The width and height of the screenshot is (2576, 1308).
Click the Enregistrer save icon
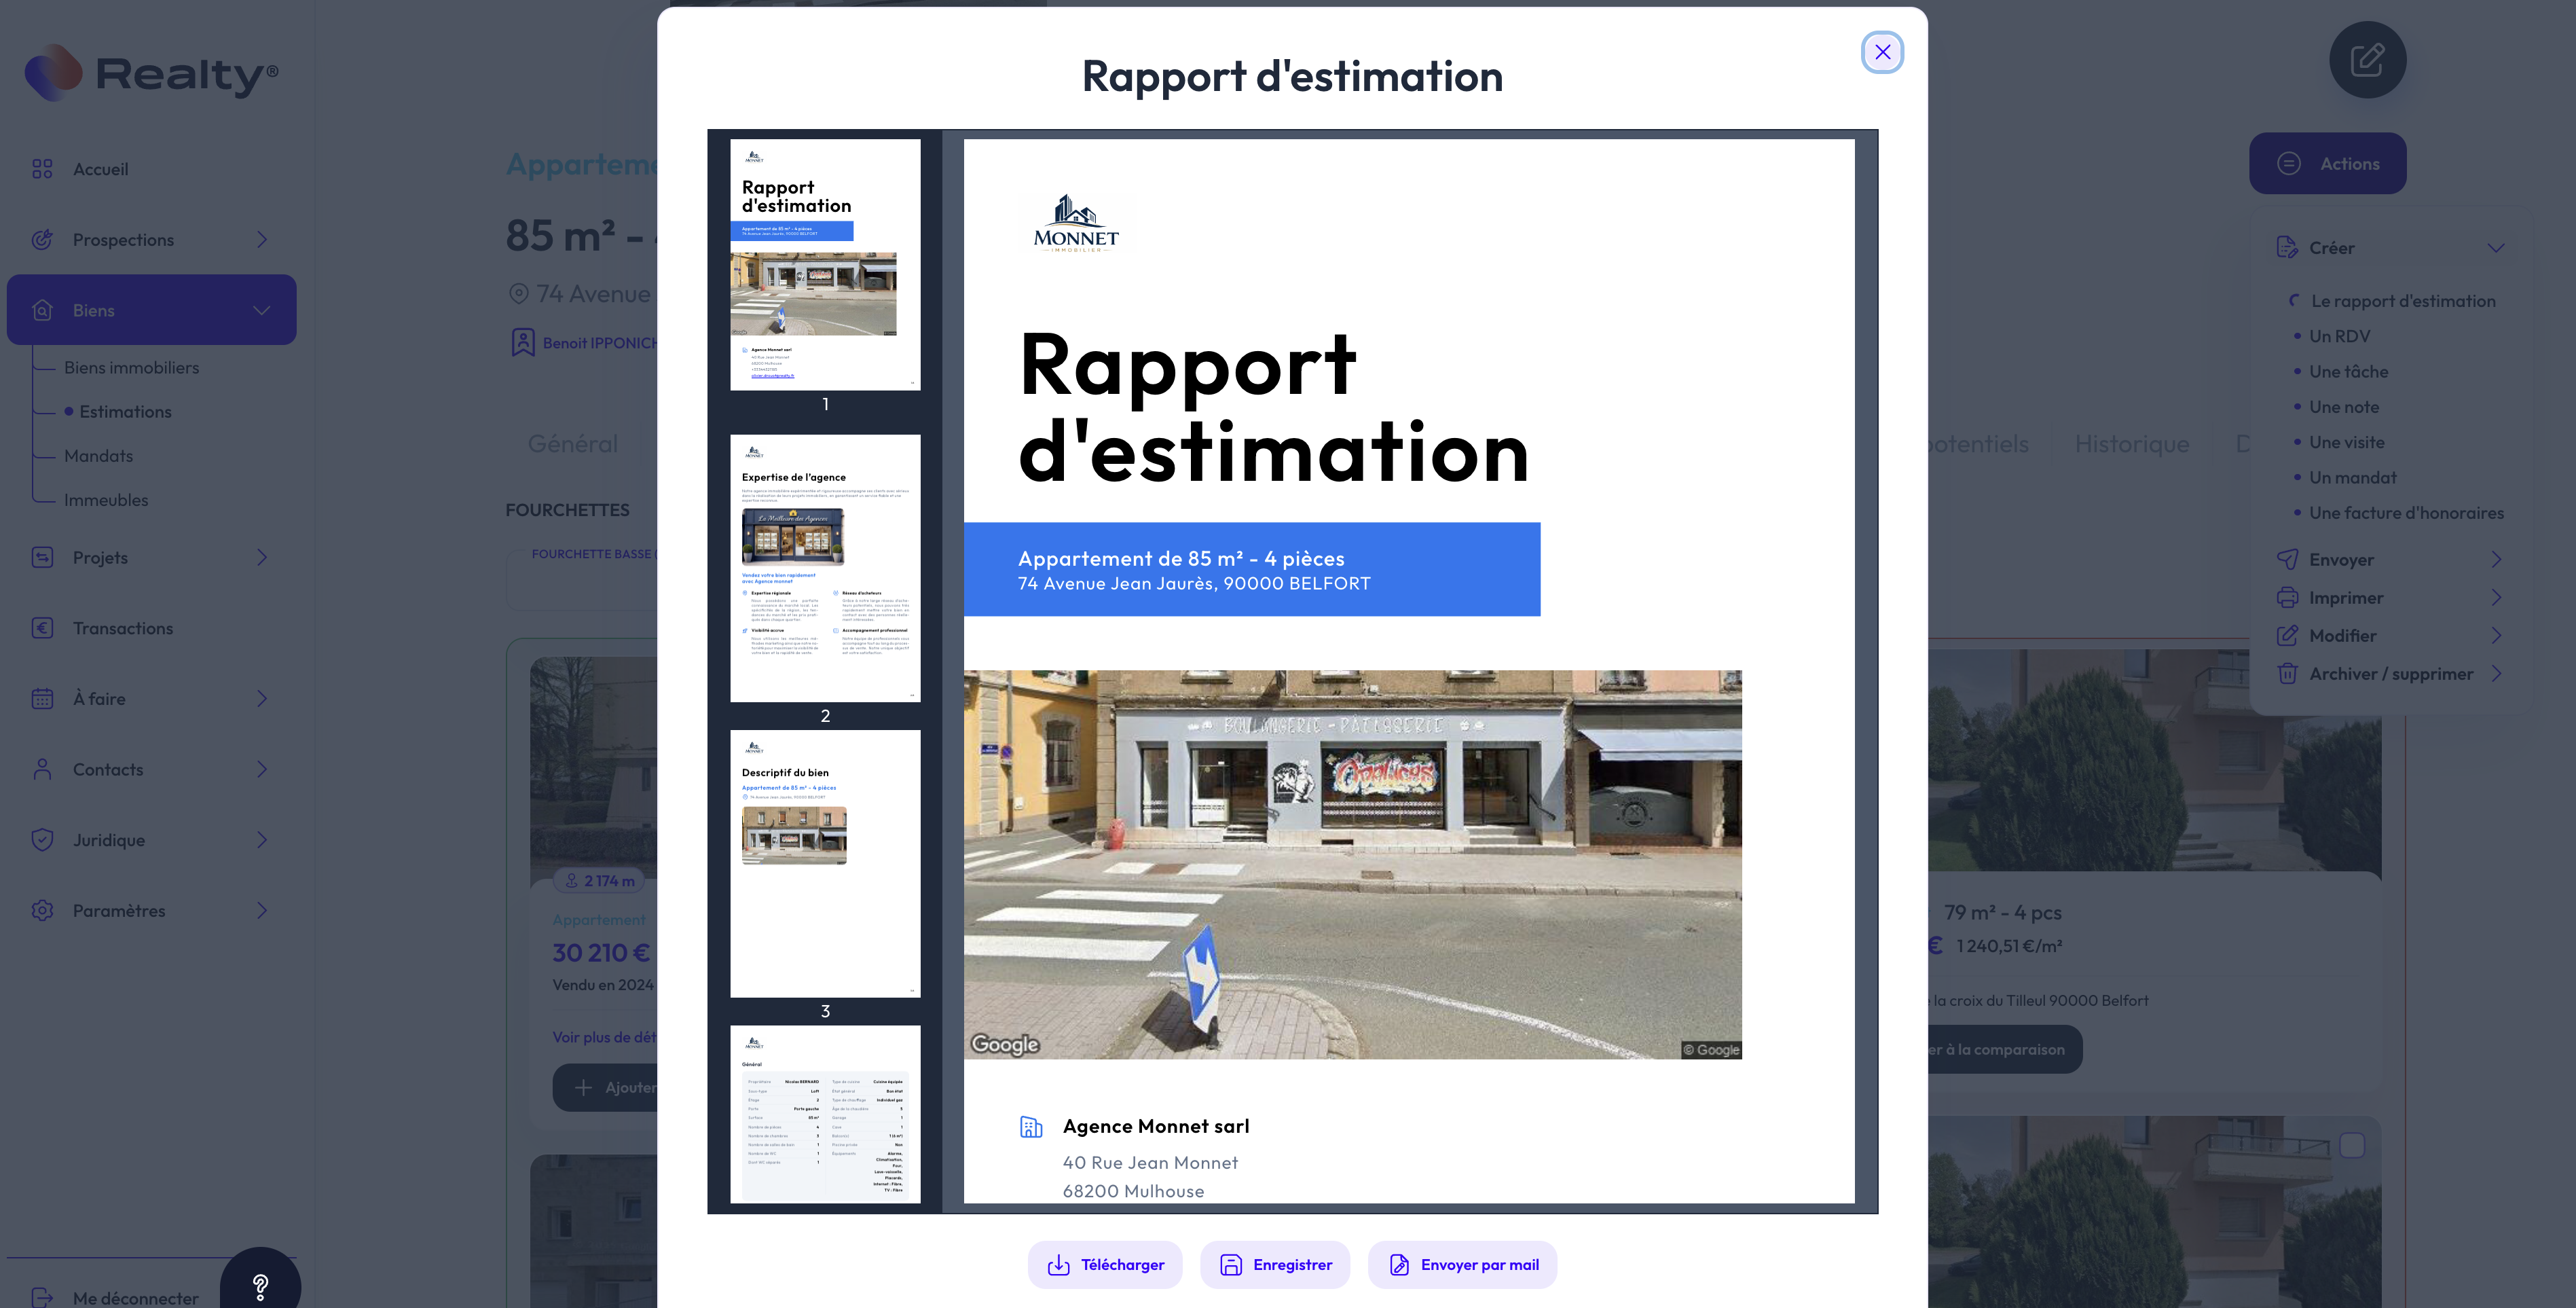tap(1231, 1265)
